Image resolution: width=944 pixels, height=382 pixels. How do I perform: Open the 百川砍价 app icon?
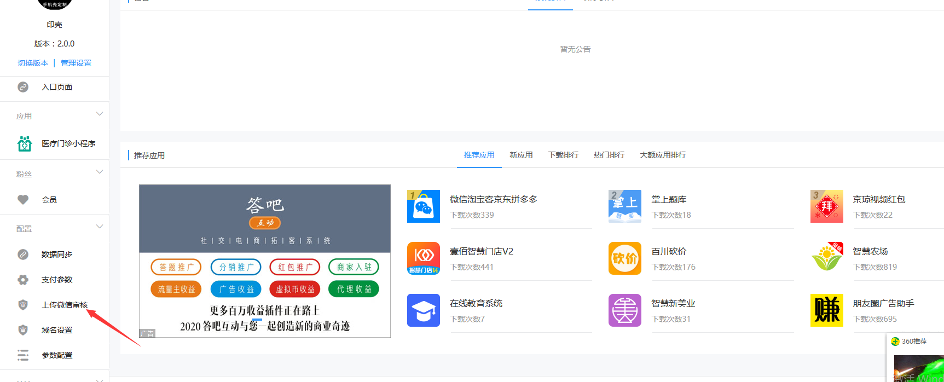pos(625,258)
